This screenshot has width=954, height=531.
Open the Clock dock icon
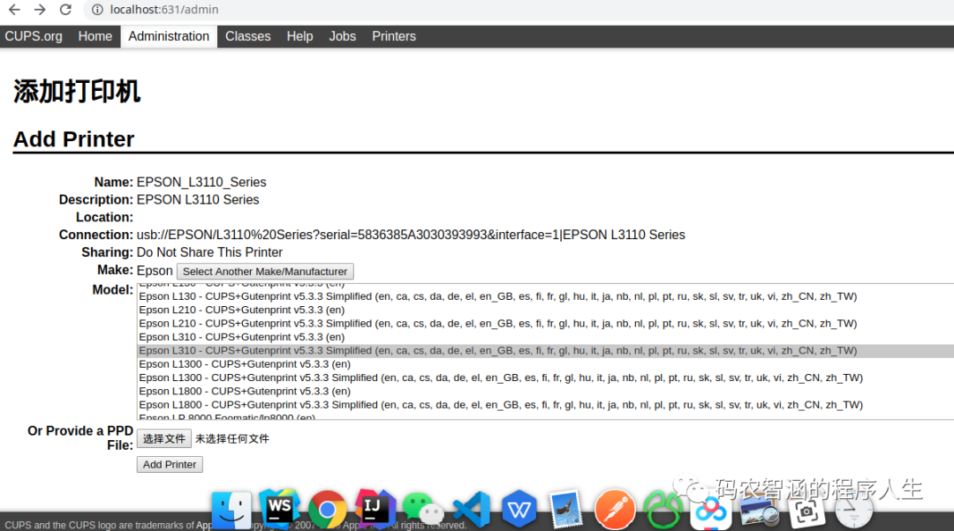(853, 511)
